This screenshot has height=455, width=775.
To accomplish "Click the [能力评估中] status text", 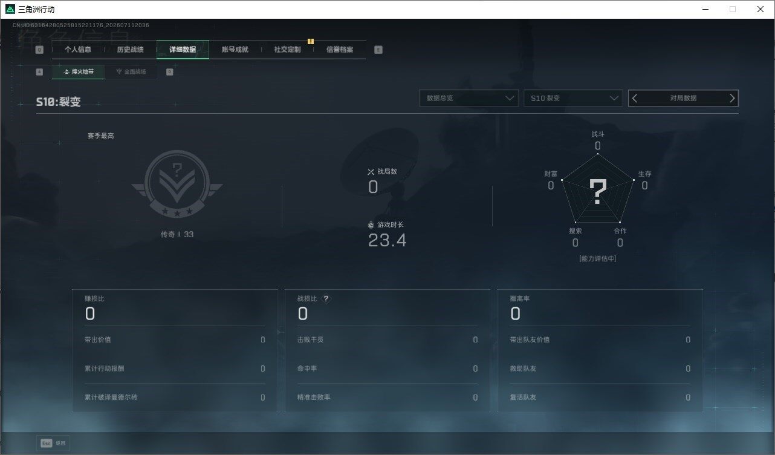I will (598, 258).
